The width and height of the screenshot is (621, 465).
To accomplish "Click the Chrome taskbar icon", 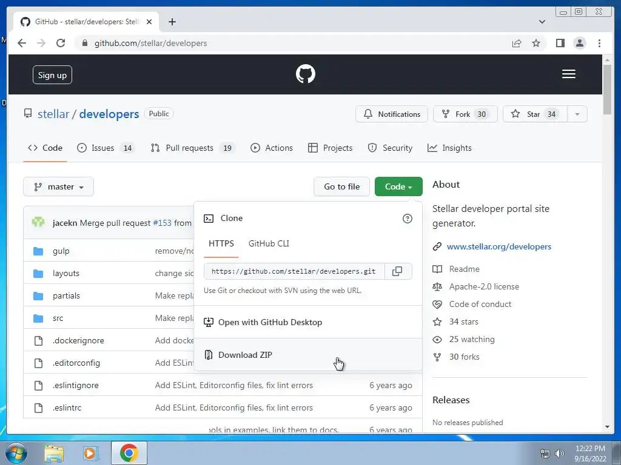I will [x=129, y=453].
